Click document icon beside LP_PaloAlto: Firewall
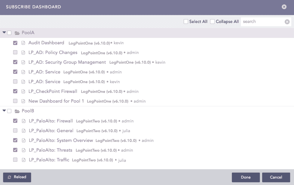294x185 pixels. coord(24,121)
